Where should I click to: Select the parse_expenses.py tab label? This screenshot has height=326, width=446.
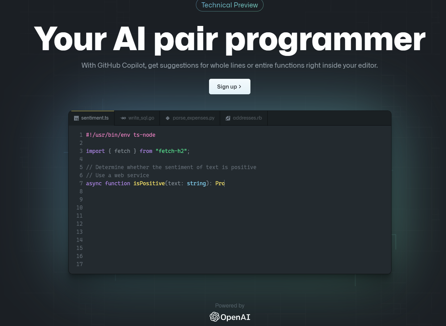tap(194, 118)
